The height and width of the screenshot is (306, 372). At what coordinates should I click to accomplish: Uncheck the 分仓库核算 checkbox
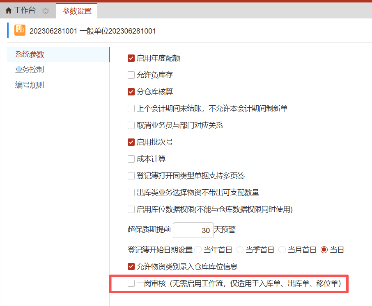pyautogui.click(x=131, y=92)
